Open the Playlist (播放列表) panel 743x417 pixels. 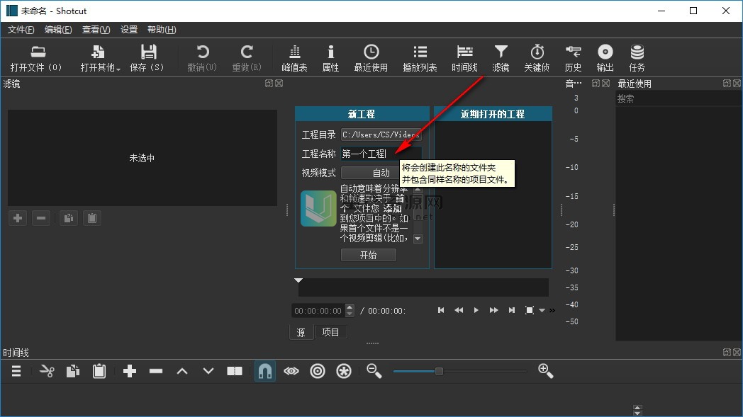(420, 58)
